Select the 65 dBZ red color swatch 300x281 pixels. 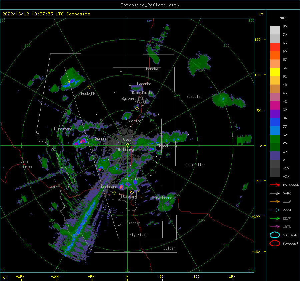[x=275, y=47]
